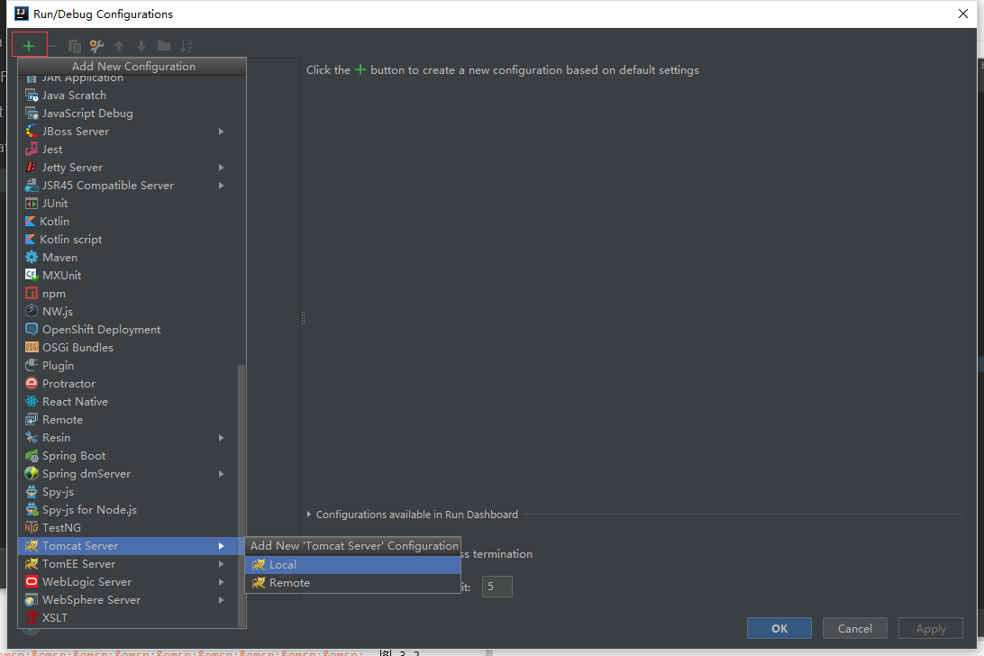Click the configuration list vertical scrollbar
The image size is (984, 656).
tap(241, 496)
